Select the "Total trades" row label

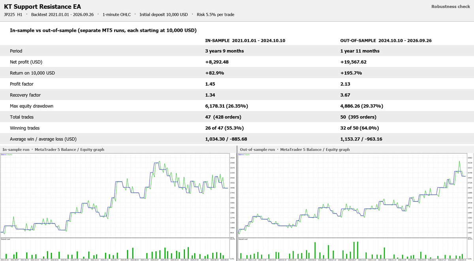pos(23,117)
